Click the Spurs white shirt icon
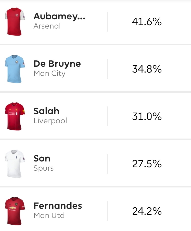 [x=15, y=164]
